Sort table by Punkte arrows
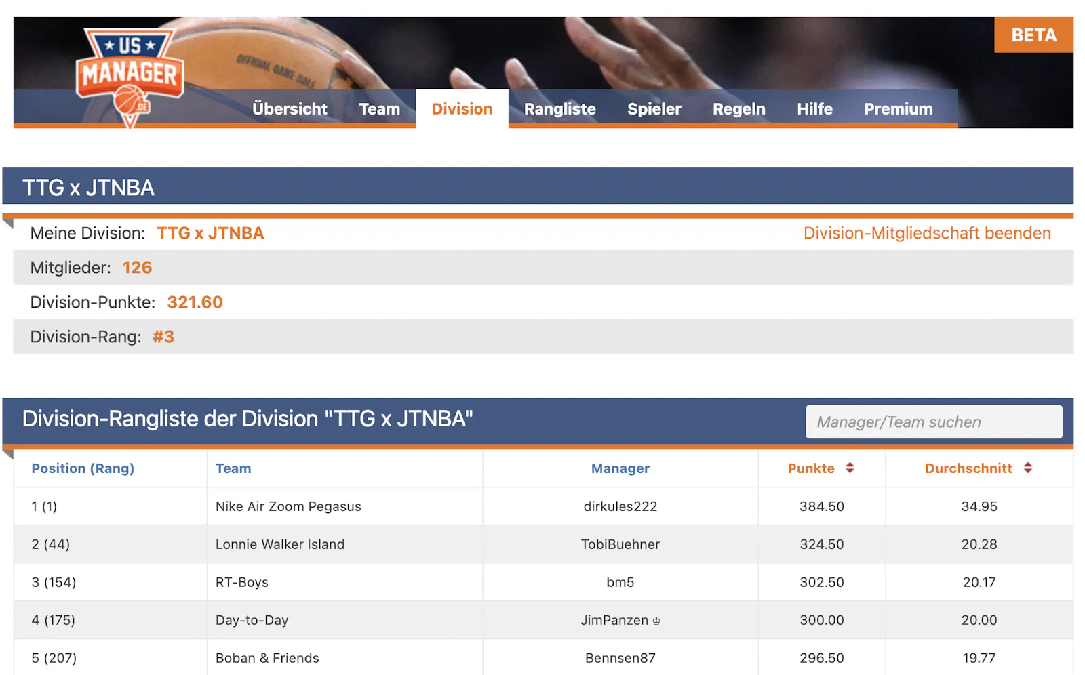Screen dimensions: 1085x675 (850, 468)
